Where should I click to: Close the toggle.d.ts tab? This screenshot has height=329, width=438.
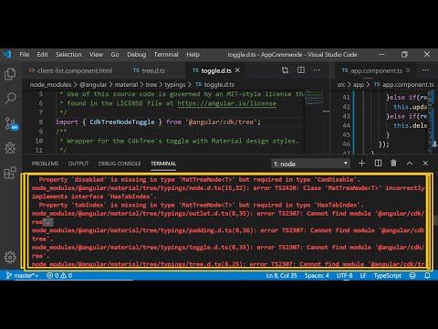tap(237, 70)
